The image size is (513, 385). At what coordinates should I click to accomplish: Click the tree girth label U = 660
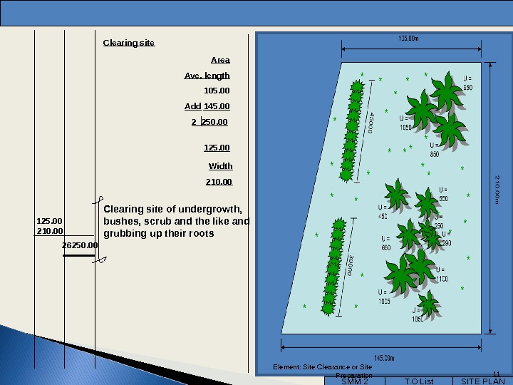(385, 243)
